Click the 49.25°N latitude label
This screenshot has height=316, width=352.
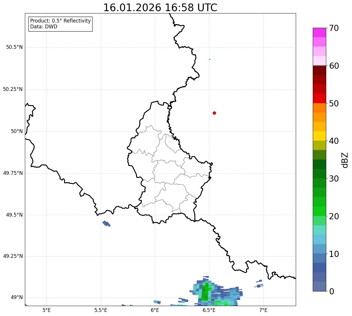coord(13,256)
